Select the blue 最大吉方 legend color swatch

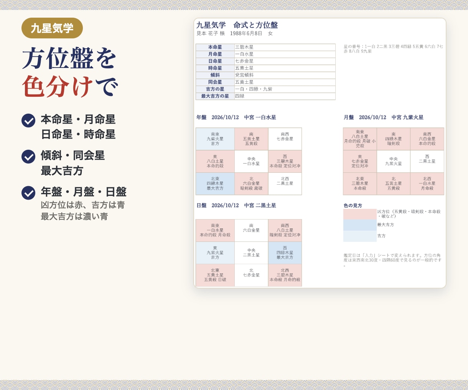(x=360, y=225)
